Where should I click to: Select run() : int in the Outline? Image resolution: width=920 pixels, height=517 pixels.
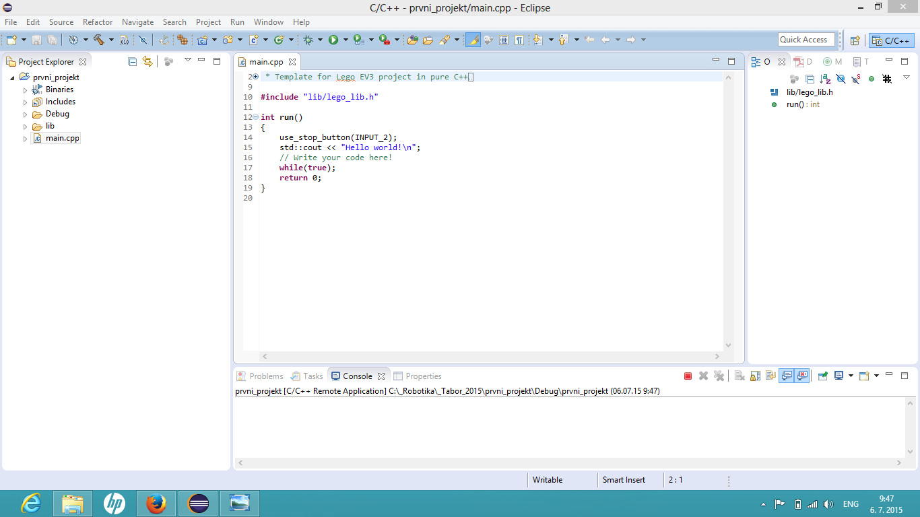803,105
